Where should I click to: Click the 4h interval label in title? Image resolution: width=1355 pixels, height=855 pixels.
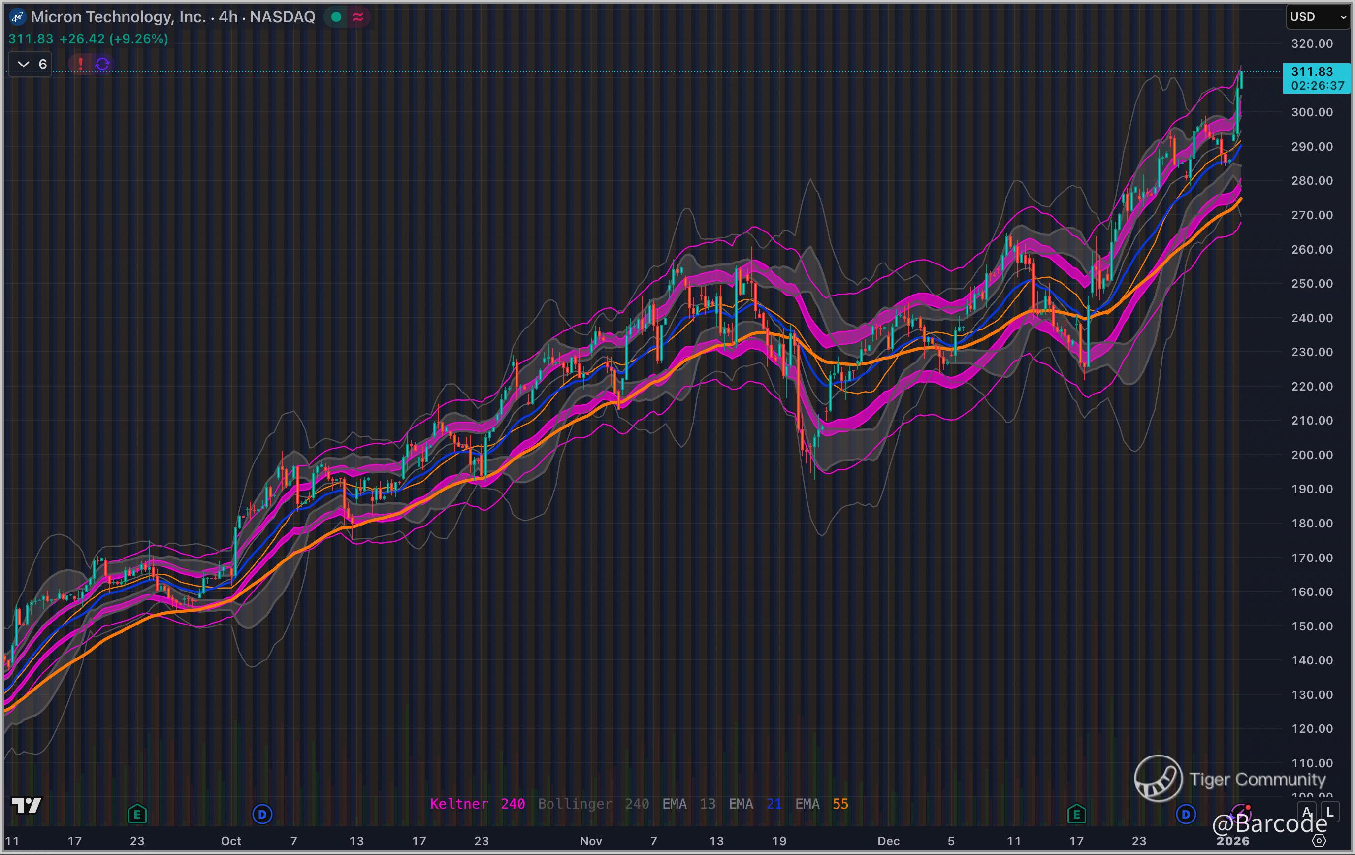[x=228, y=17]
